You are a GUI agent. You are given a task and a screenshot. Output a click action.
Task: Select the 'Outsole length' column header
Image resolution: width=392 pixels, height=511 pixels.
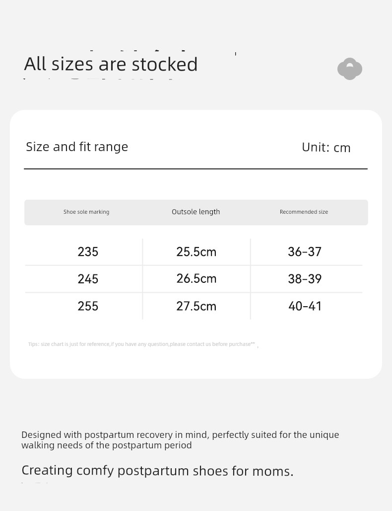tap(196, 212)
